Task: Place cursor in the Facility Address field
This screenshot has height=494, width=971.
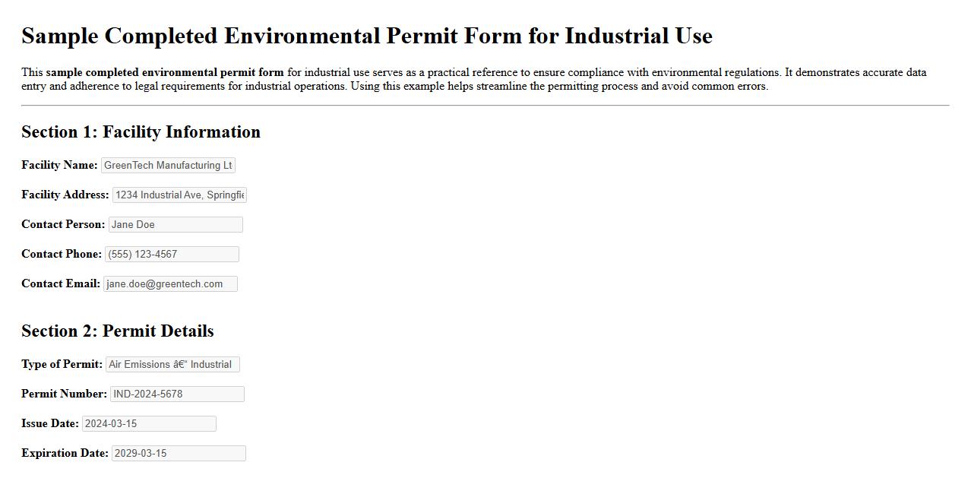Action: coord(179,195)
